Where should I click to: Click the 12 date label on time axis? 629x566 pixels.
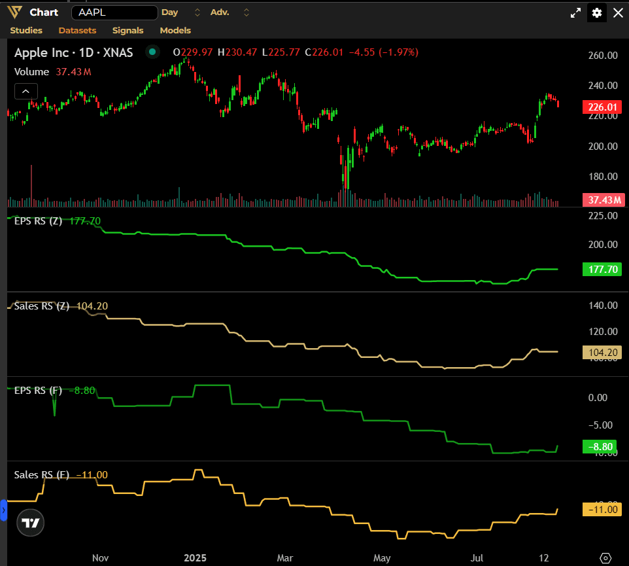[543, 558]
